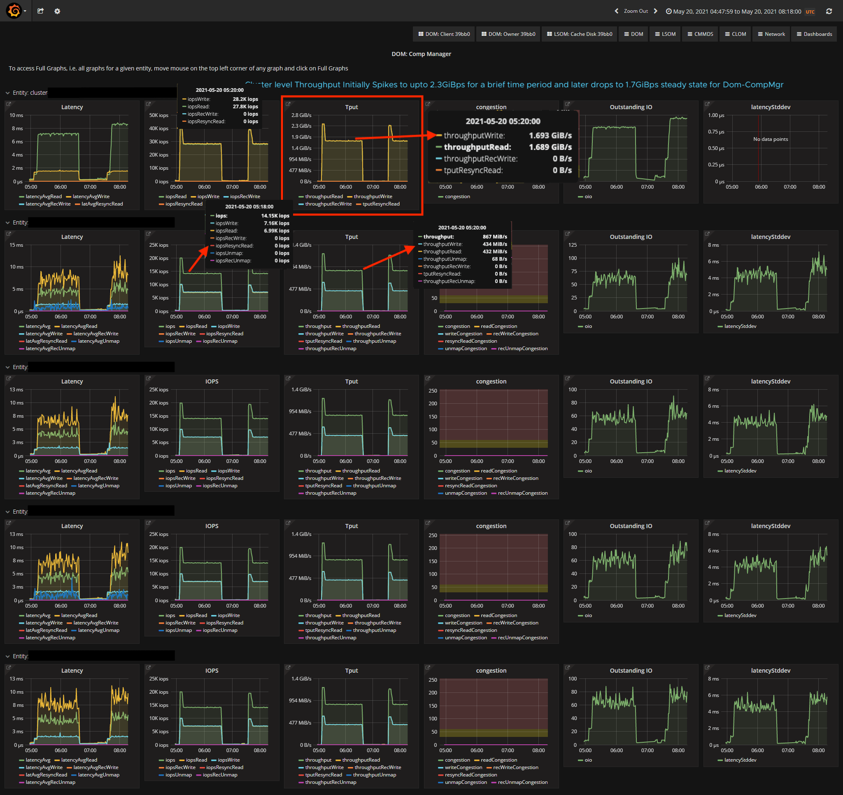Shift time range forward with right arrow

[x=656, y=11]
